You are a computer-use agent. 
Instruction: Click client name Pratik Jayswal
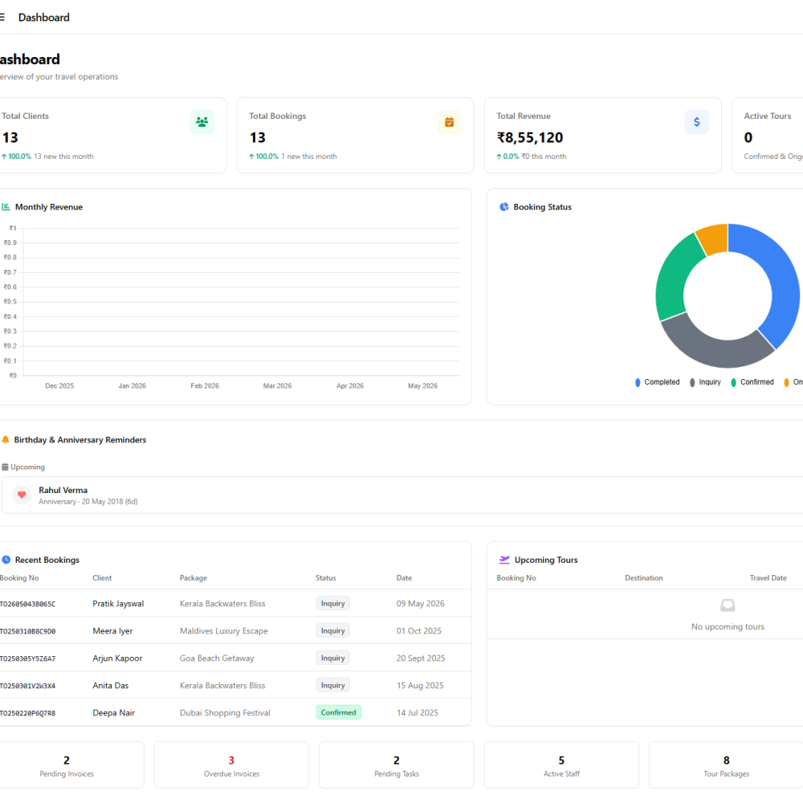(118, 604)
